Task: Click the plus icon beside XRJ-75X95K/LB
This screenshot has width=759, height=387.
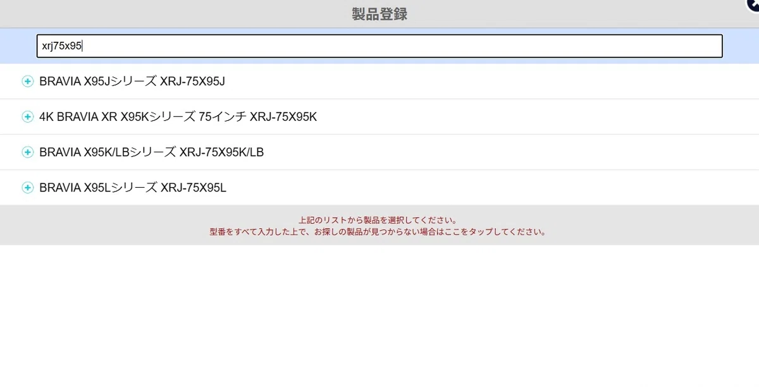Action: tap(27, 152)
